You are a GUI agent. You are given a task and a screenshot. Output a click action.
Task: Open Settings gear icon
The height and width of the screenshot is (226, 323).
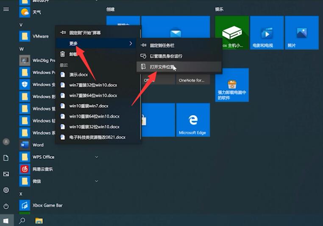(x=6, y=190)
